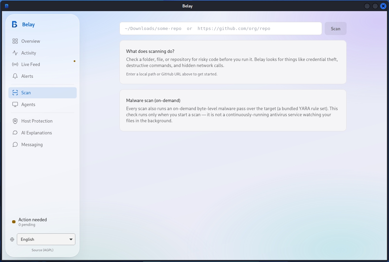The width and height of the screenshot is (389, 262).
Task: Click the AI Explanations chat bubble icon
Action: (15, 133)
